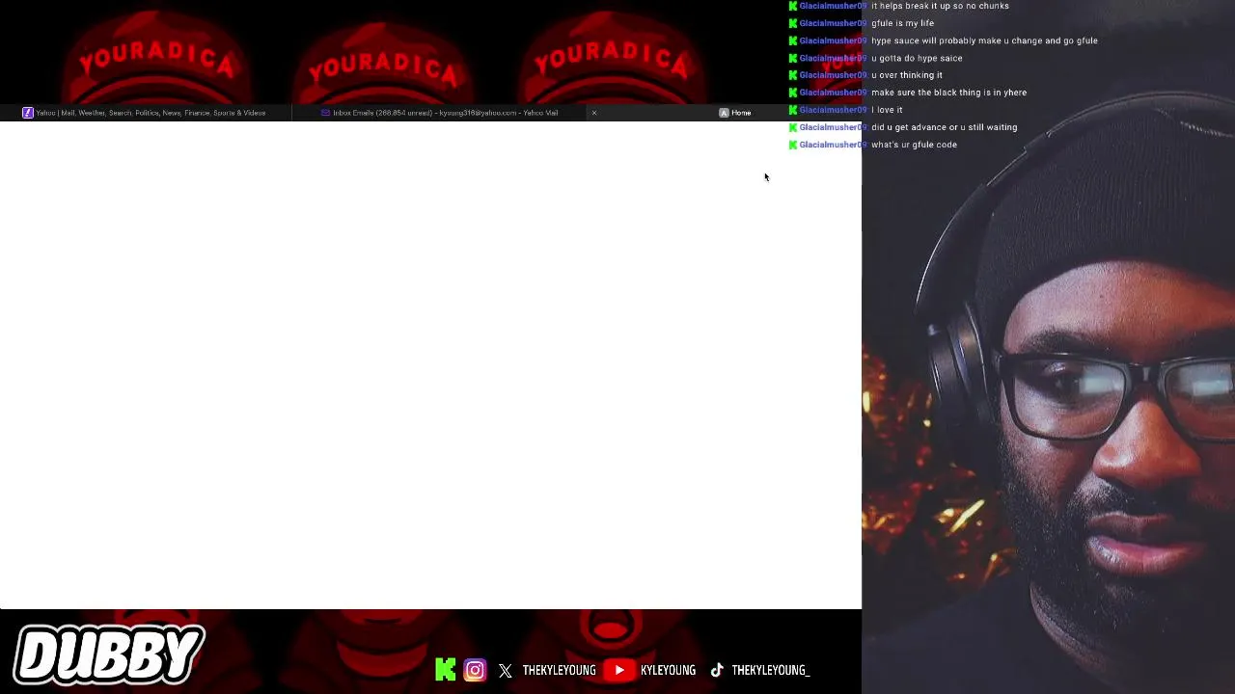Open the Home tab
Image resolution: width=1235 pixels, height=694 pixels.
click(735, 113)
